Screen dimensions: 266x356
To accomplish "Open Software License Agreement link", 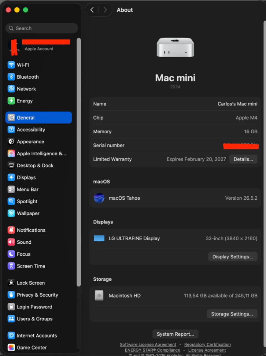I will click(x=148, y=345).
